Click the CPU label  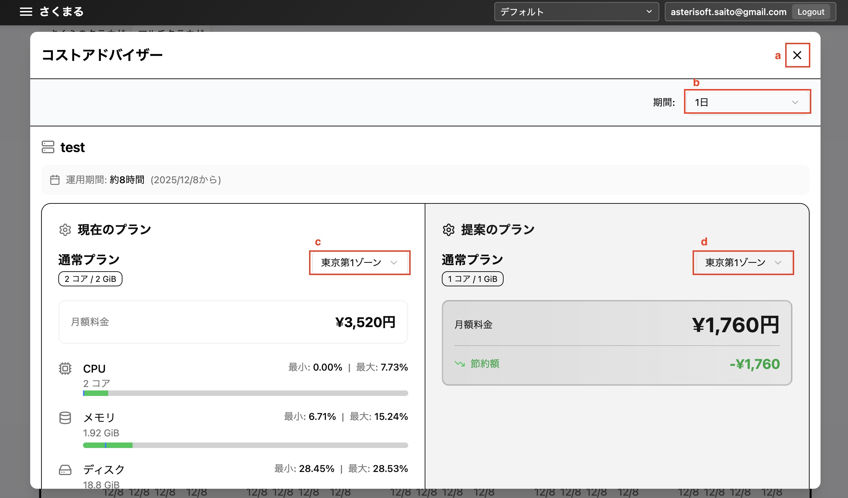pos(94,369)
